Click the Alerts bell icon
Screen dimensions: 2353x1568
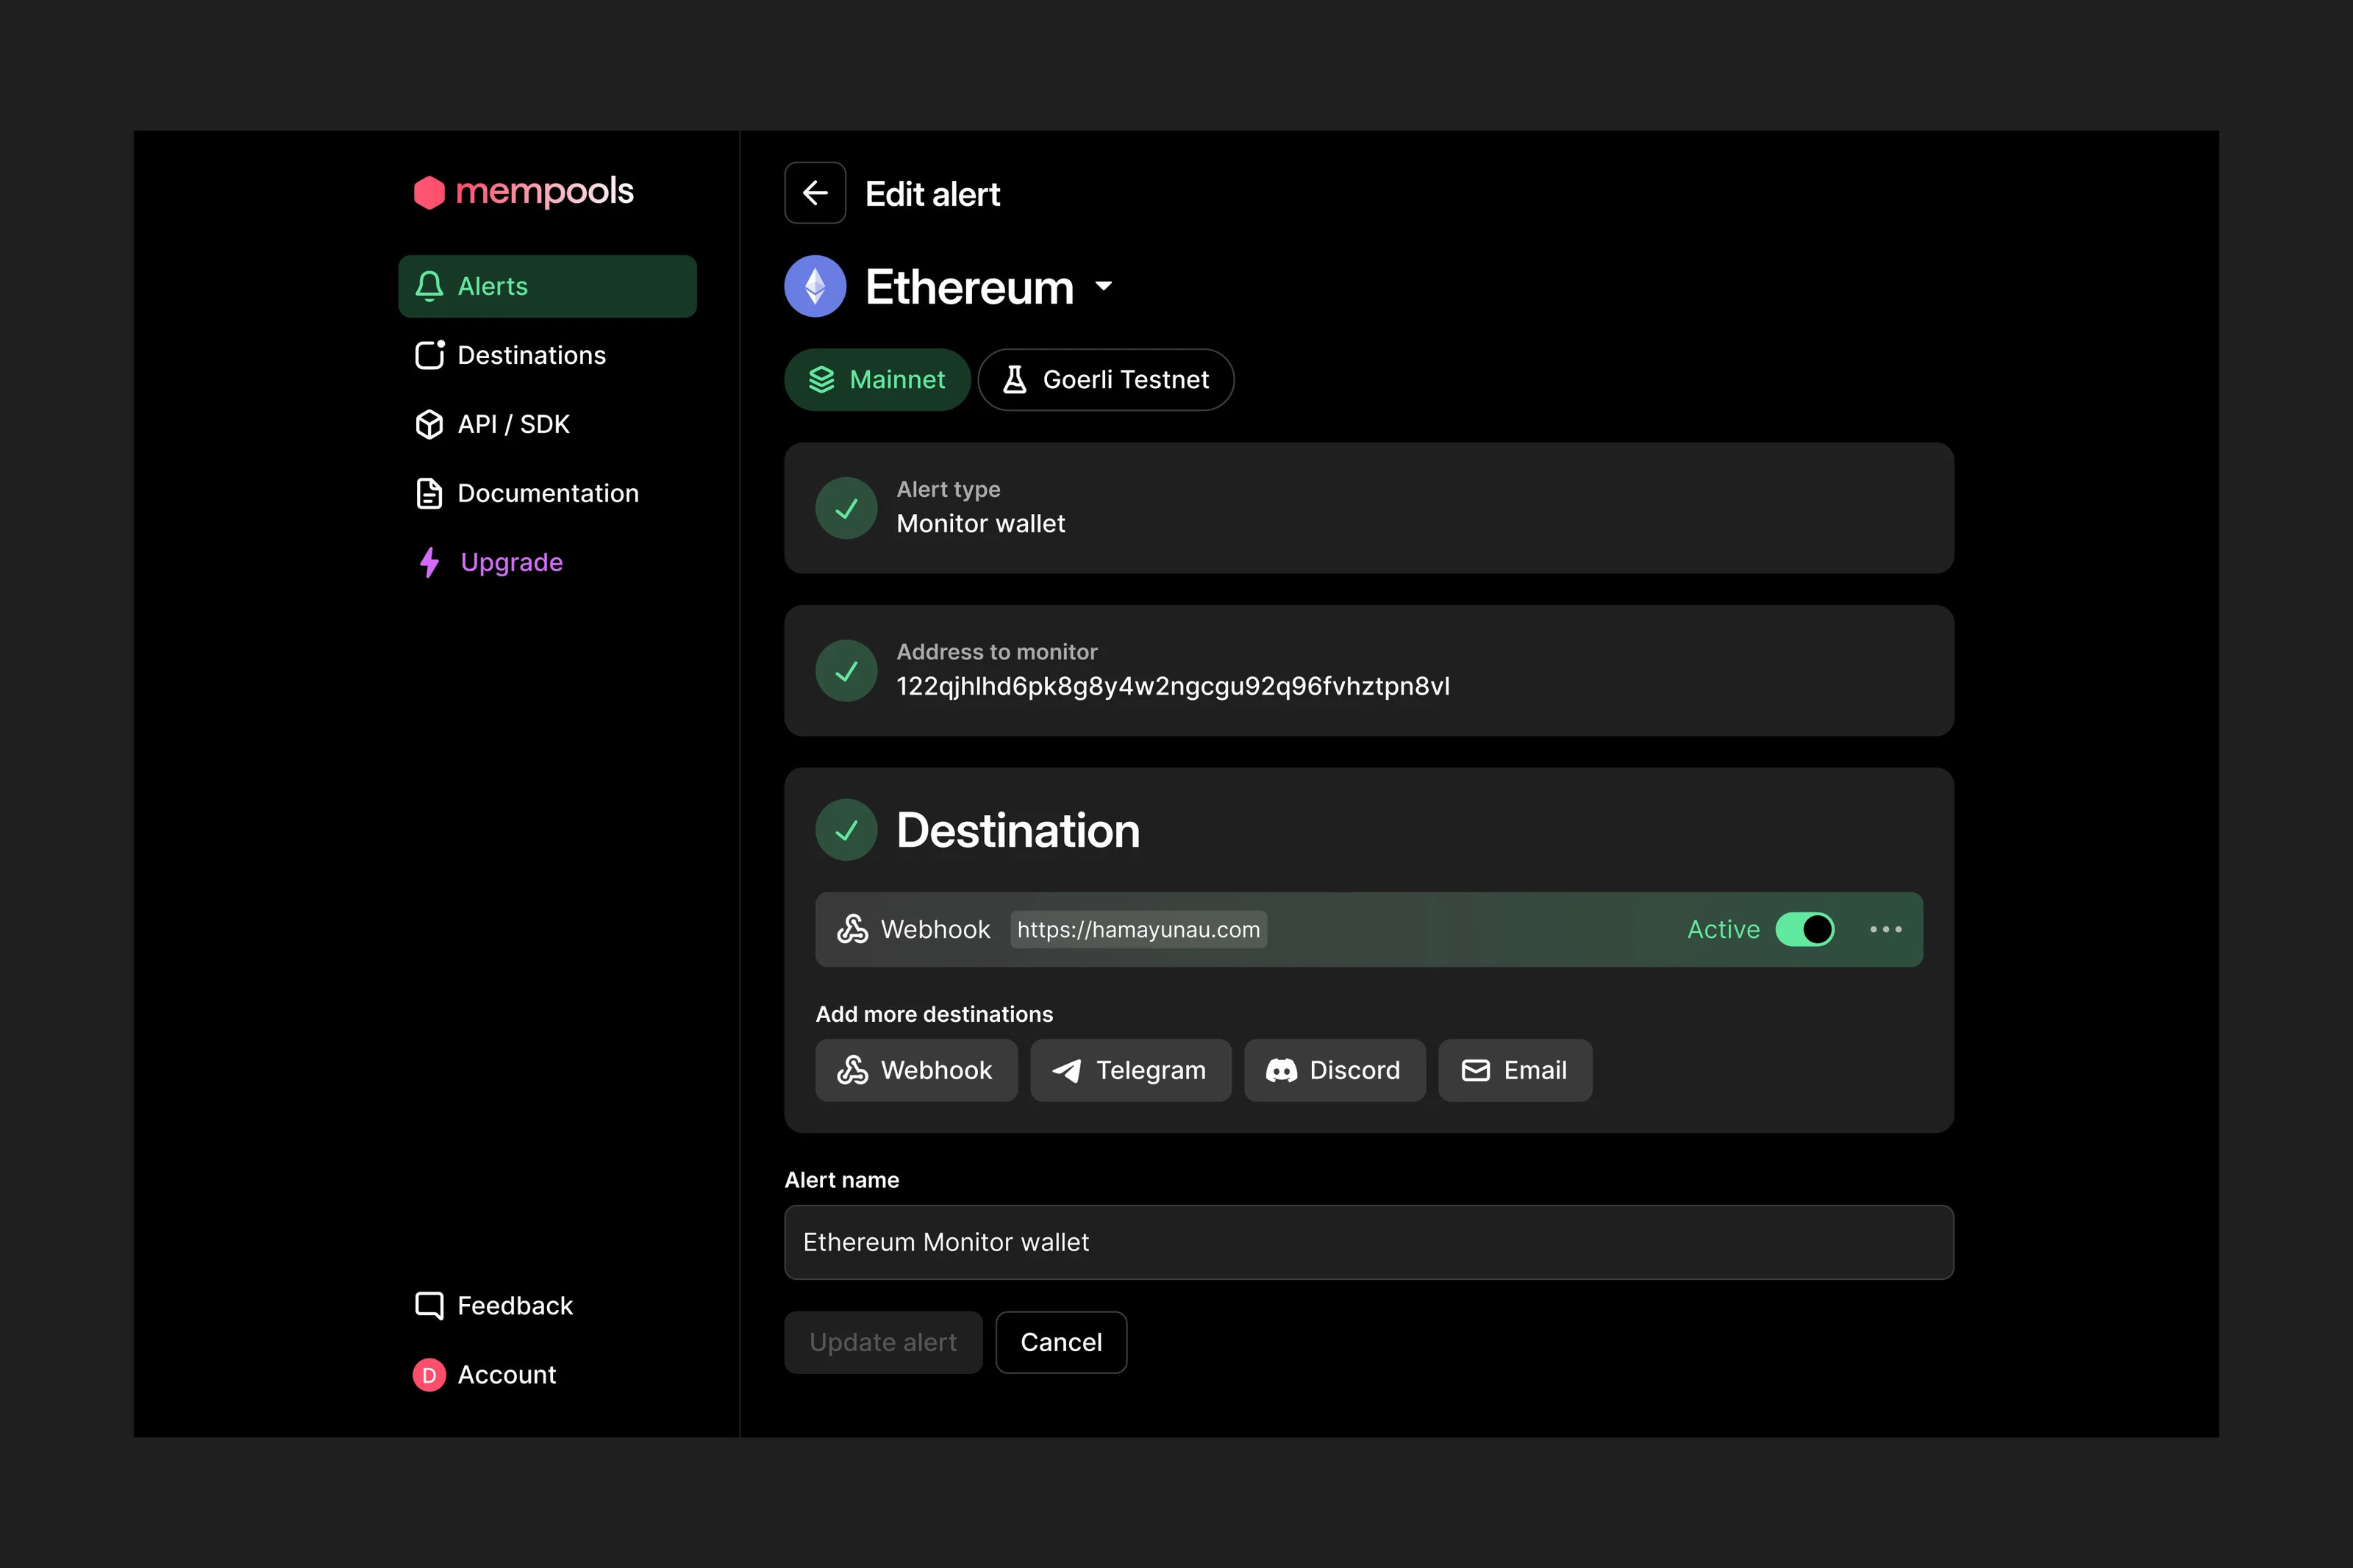coord(429,287)
